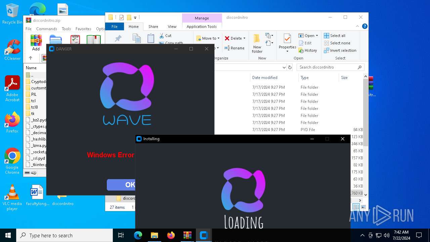The image size is (430, 242).
Task: Click the Paste clipboard icon in Explorer ribbon
Action: [151, 39]
